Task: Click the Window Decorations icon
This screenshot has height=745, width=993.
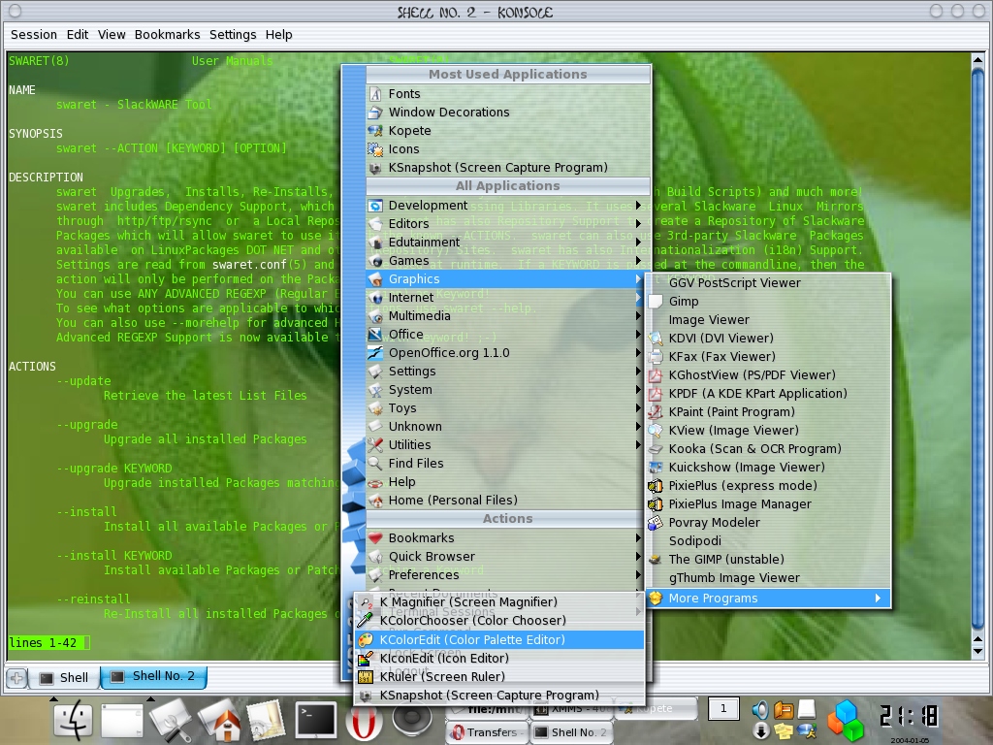Action: point(375,113)
